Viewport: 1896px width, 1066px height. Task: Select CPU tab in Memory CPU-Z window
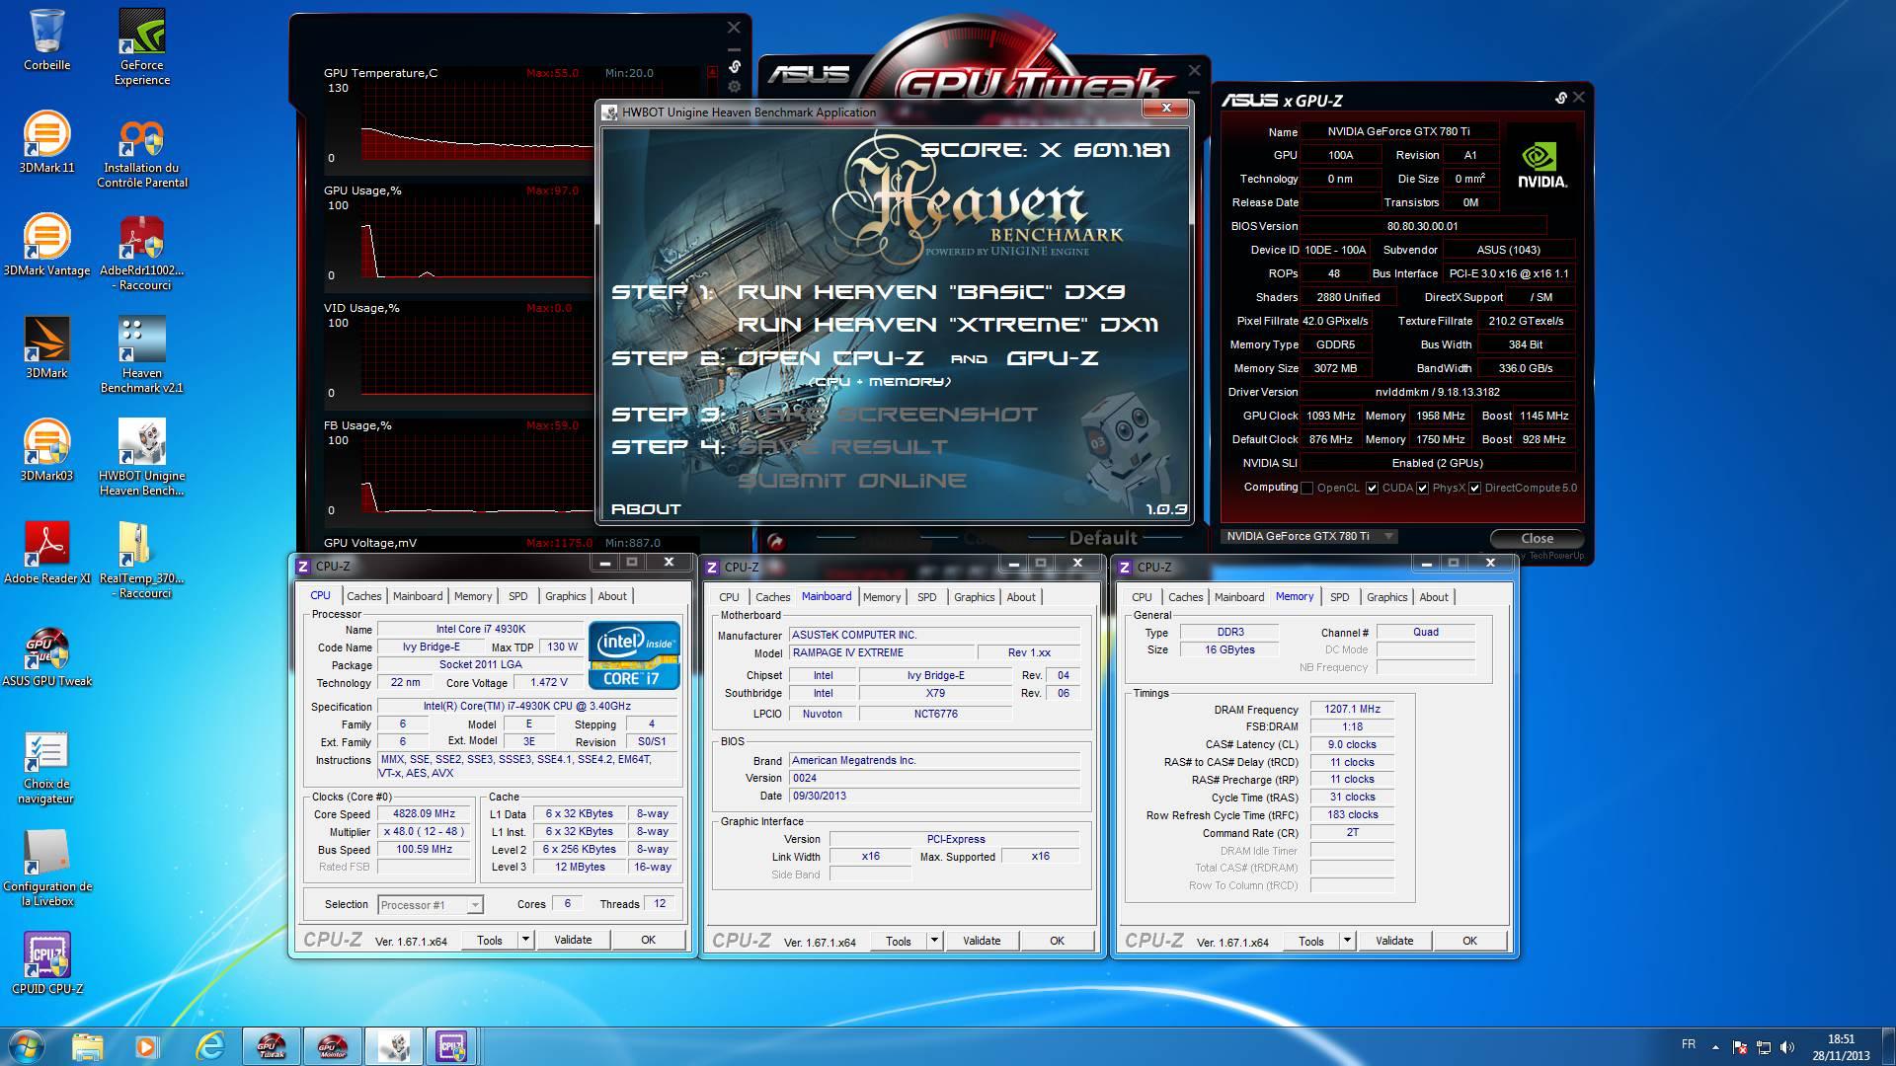point(1142,597)
